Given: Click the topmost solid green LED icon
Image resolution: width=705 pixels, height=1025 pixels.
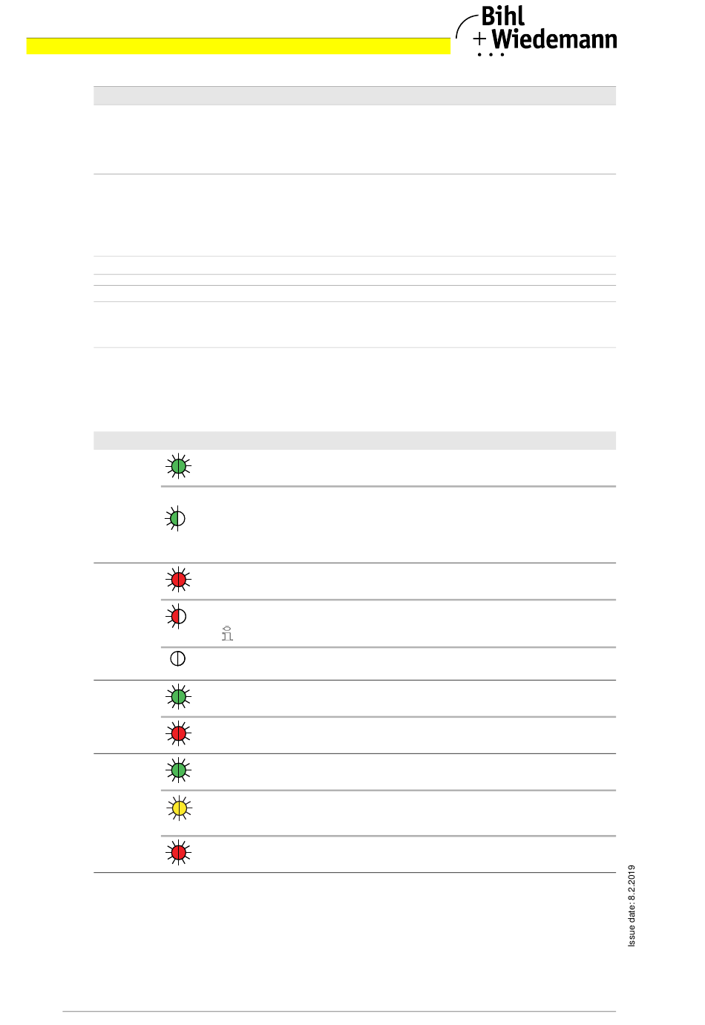Looking at the screenshot, I should point(178,467).
